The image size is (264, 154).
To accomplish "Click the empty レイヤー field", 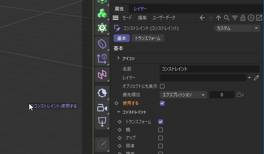I will click(x=203, y=78).
